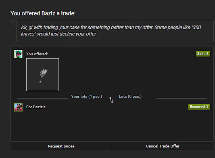
Task: Select the offered item thumbnail
Action: click(42, 75)
